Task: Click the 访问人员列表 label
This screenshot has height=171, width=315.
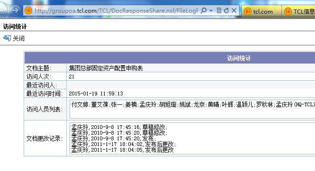Action: click(45, 109)
